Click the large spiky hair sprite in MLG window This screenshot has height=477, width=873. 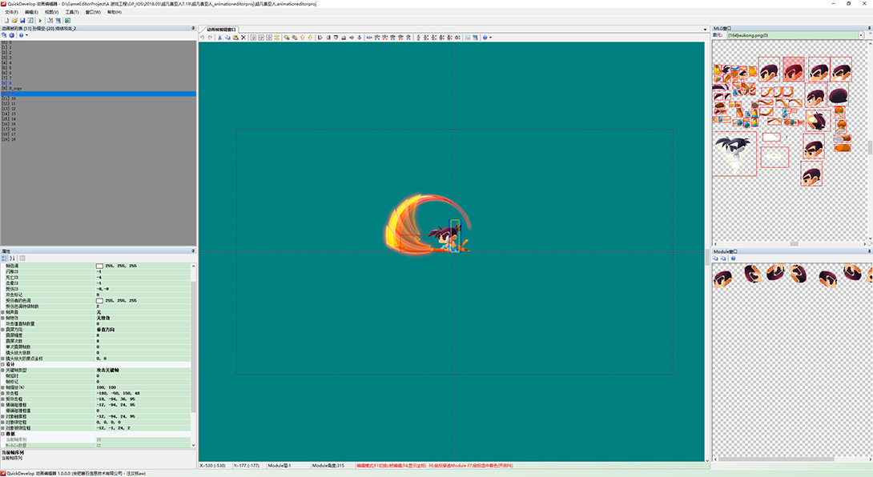pyautogui.click(x=734, y=154)
